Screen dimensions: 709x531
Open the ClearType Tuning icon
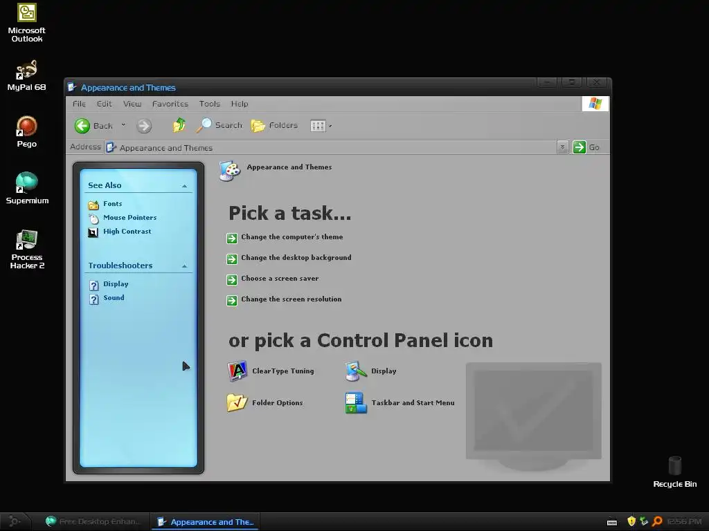[237, 371]
